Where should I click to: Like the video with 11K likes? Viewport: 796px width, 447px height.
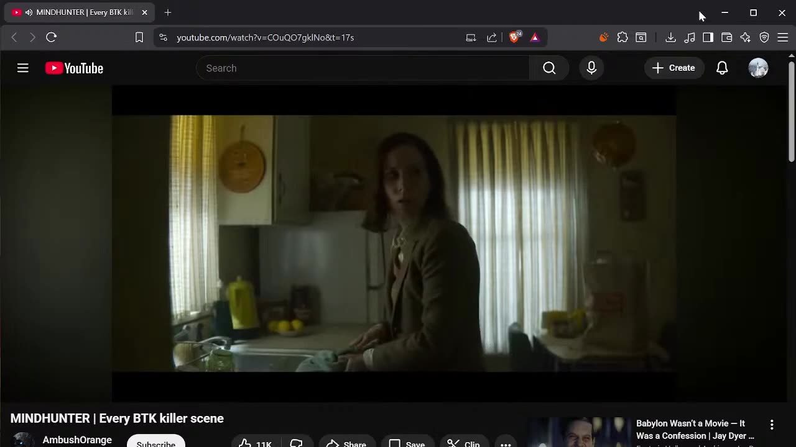(256, 442)
